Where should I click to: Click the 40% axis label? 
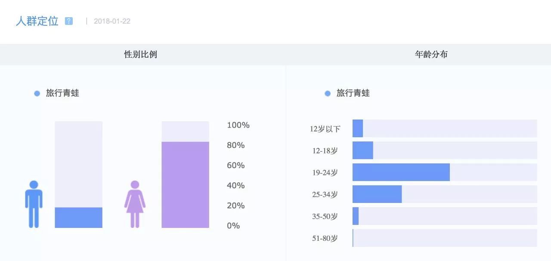click(x=236, y=186)
